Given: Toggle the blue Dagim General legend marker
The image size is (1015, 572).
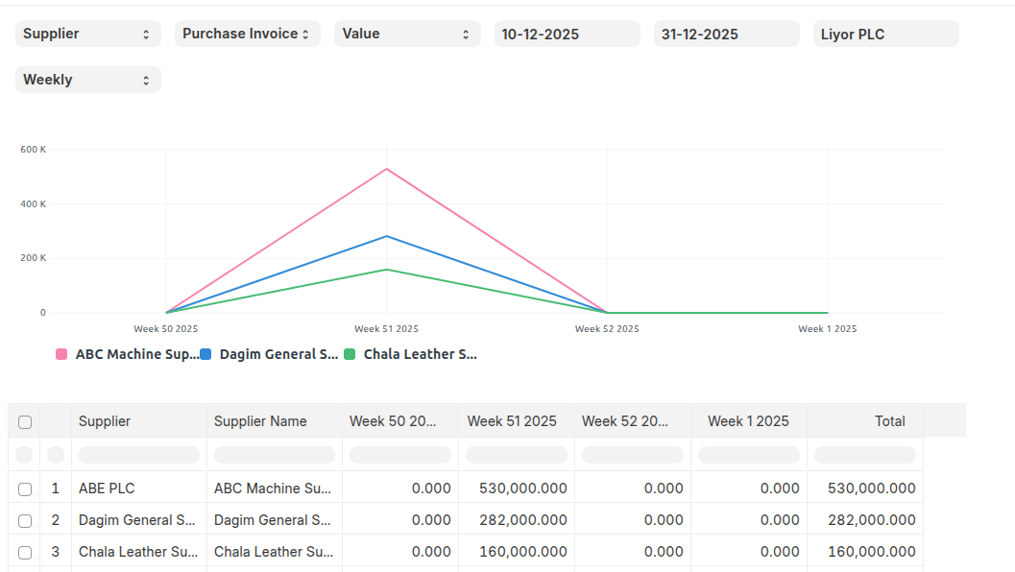Looking at the screenshot, I should [x=205, y=354].
